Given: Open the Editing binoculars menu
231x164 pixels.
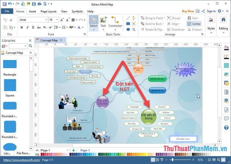Looking at the screenshot, I should point(223,25).
